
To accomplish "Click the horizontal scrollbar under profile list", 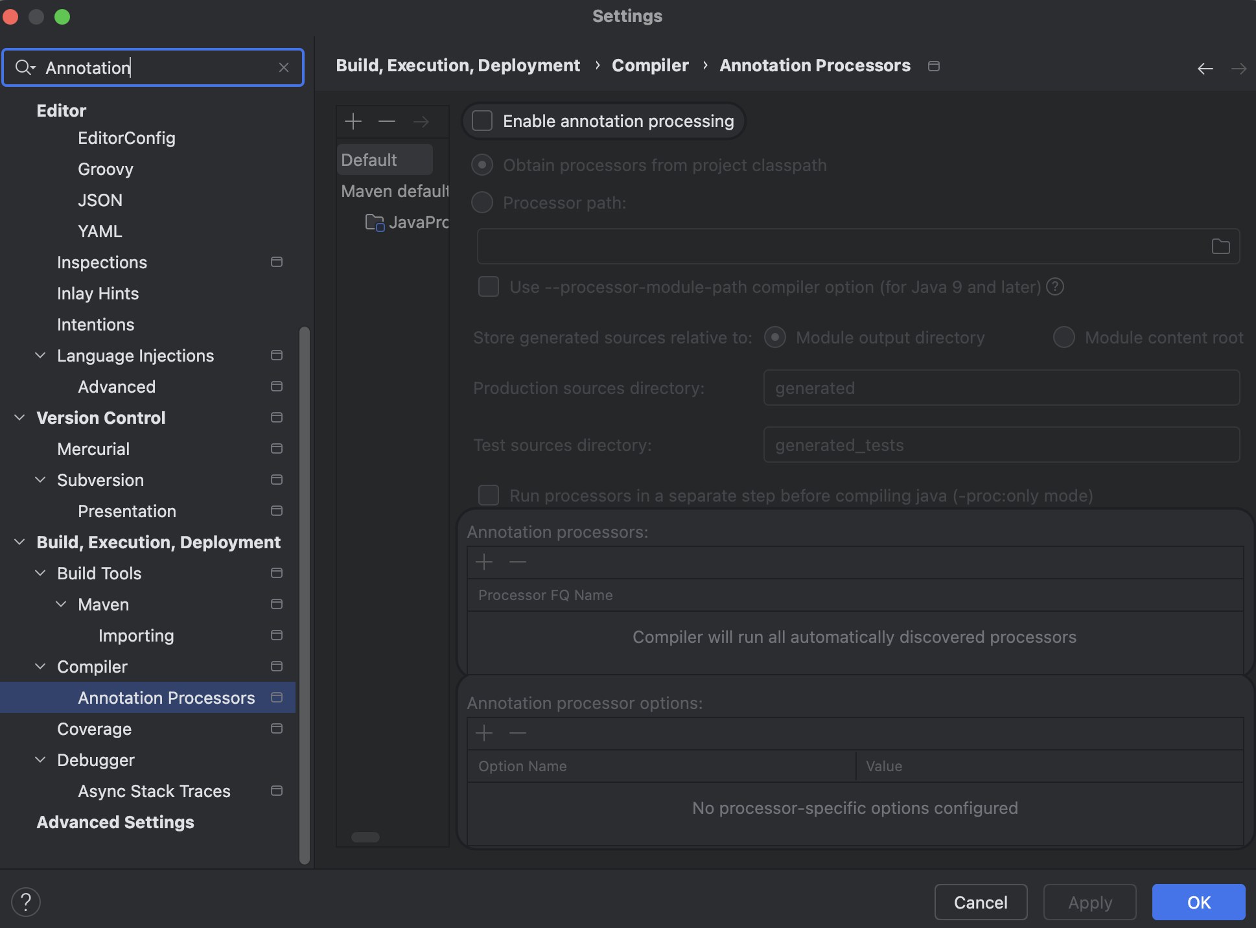I will pos(366,837).
